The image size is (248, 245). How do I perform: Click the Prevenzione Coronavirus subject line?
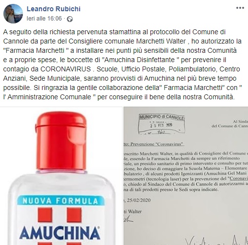coord(154,144)
